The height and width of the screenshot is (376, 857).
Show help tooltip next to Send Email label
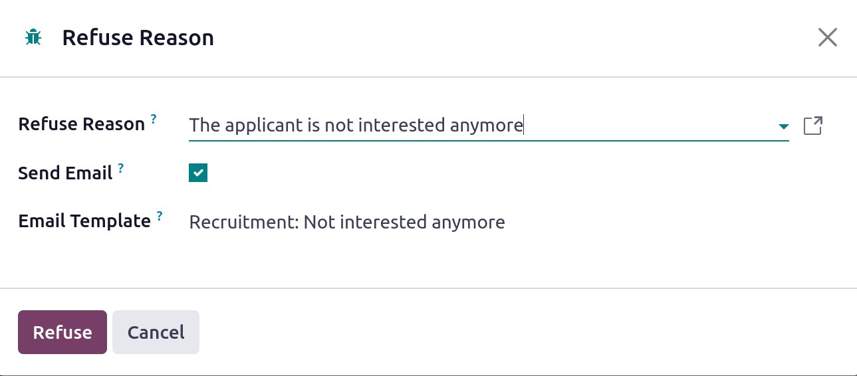point(121,168)
